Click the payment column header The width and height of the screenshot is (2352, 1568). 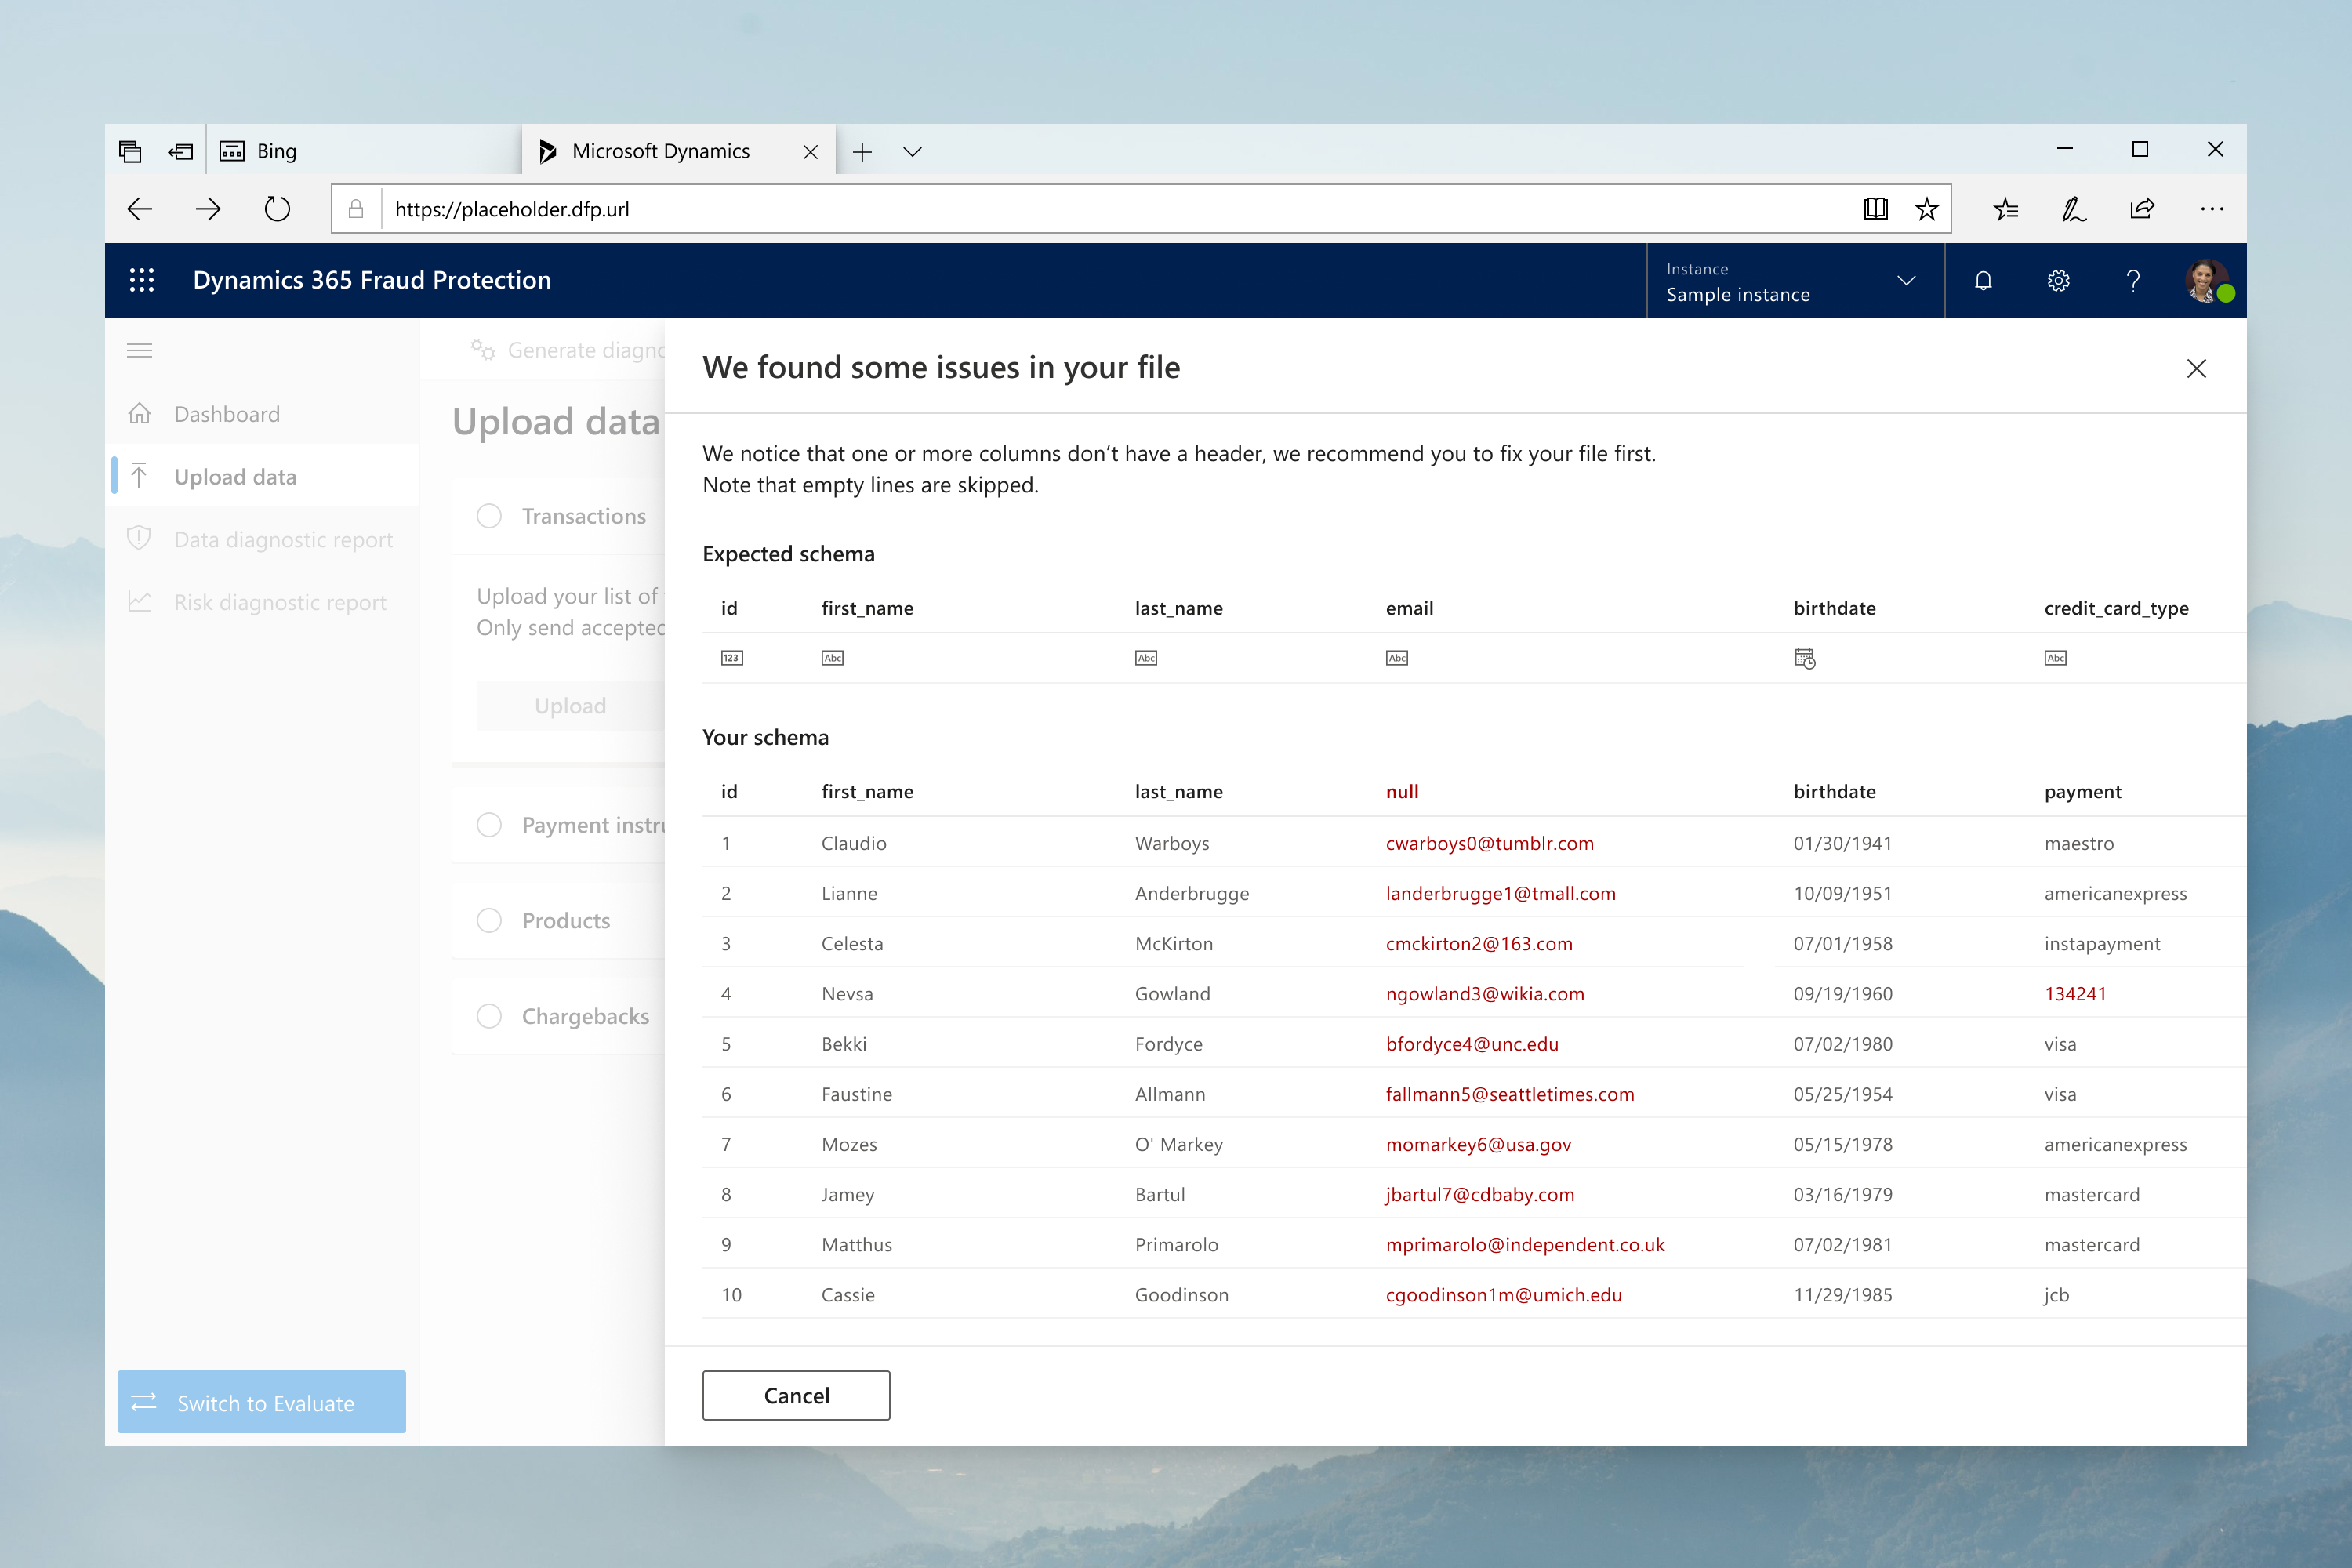tap(2083, 792)
